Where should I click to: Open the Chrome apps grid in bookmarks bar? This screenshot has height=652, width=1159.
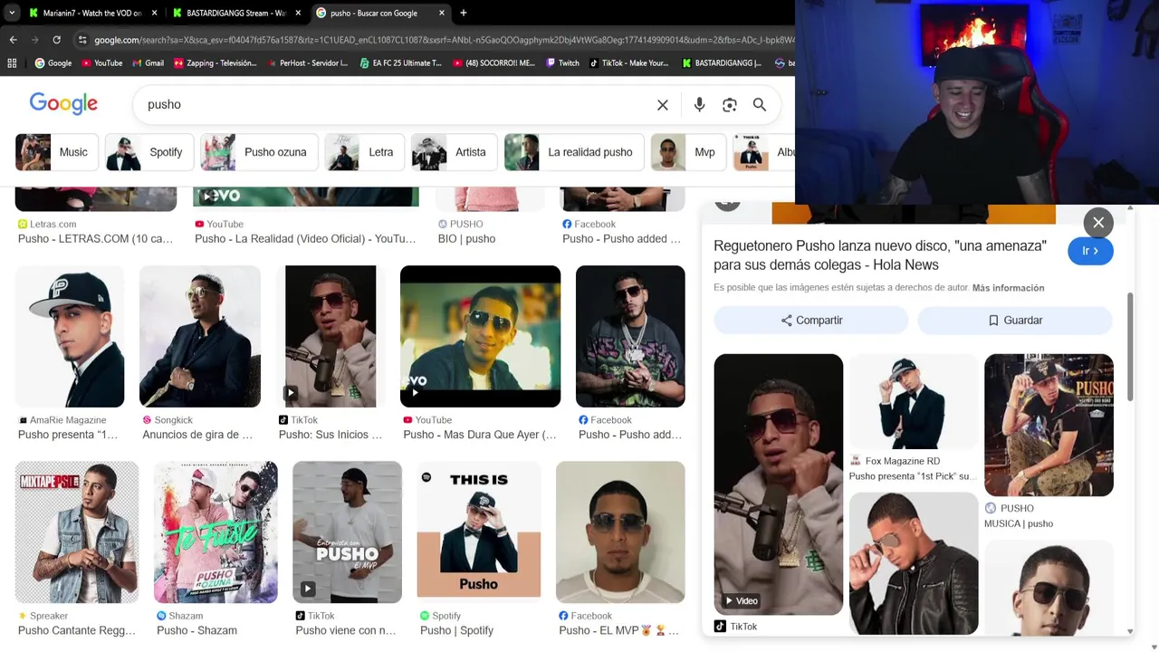point(12,63)
